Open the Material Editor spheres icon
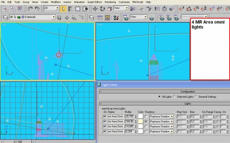The image size is (230, 143). 116,18
